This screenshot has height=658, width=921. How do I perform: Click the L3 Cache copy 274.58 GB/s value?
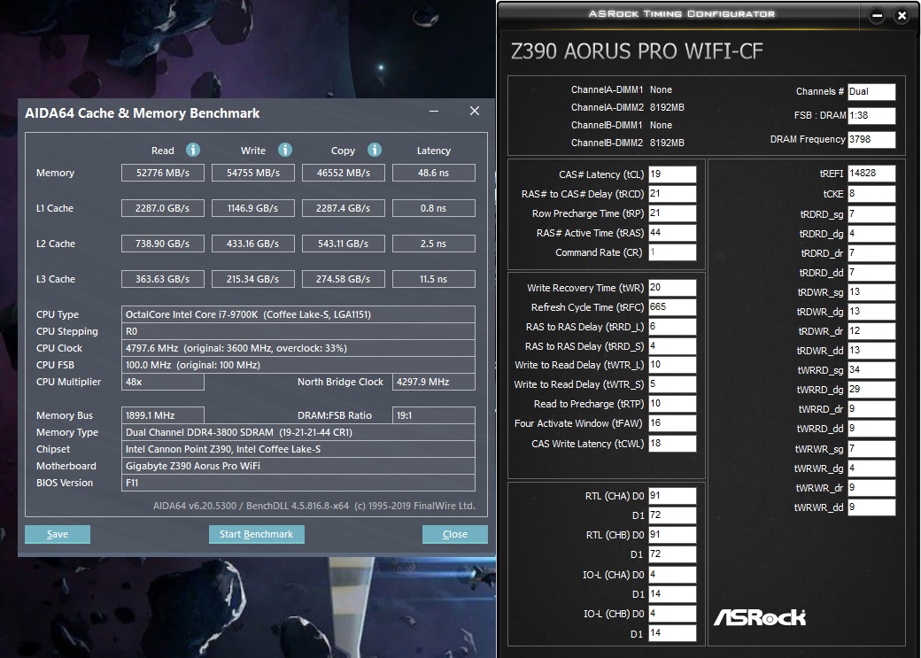click(344, 279)
